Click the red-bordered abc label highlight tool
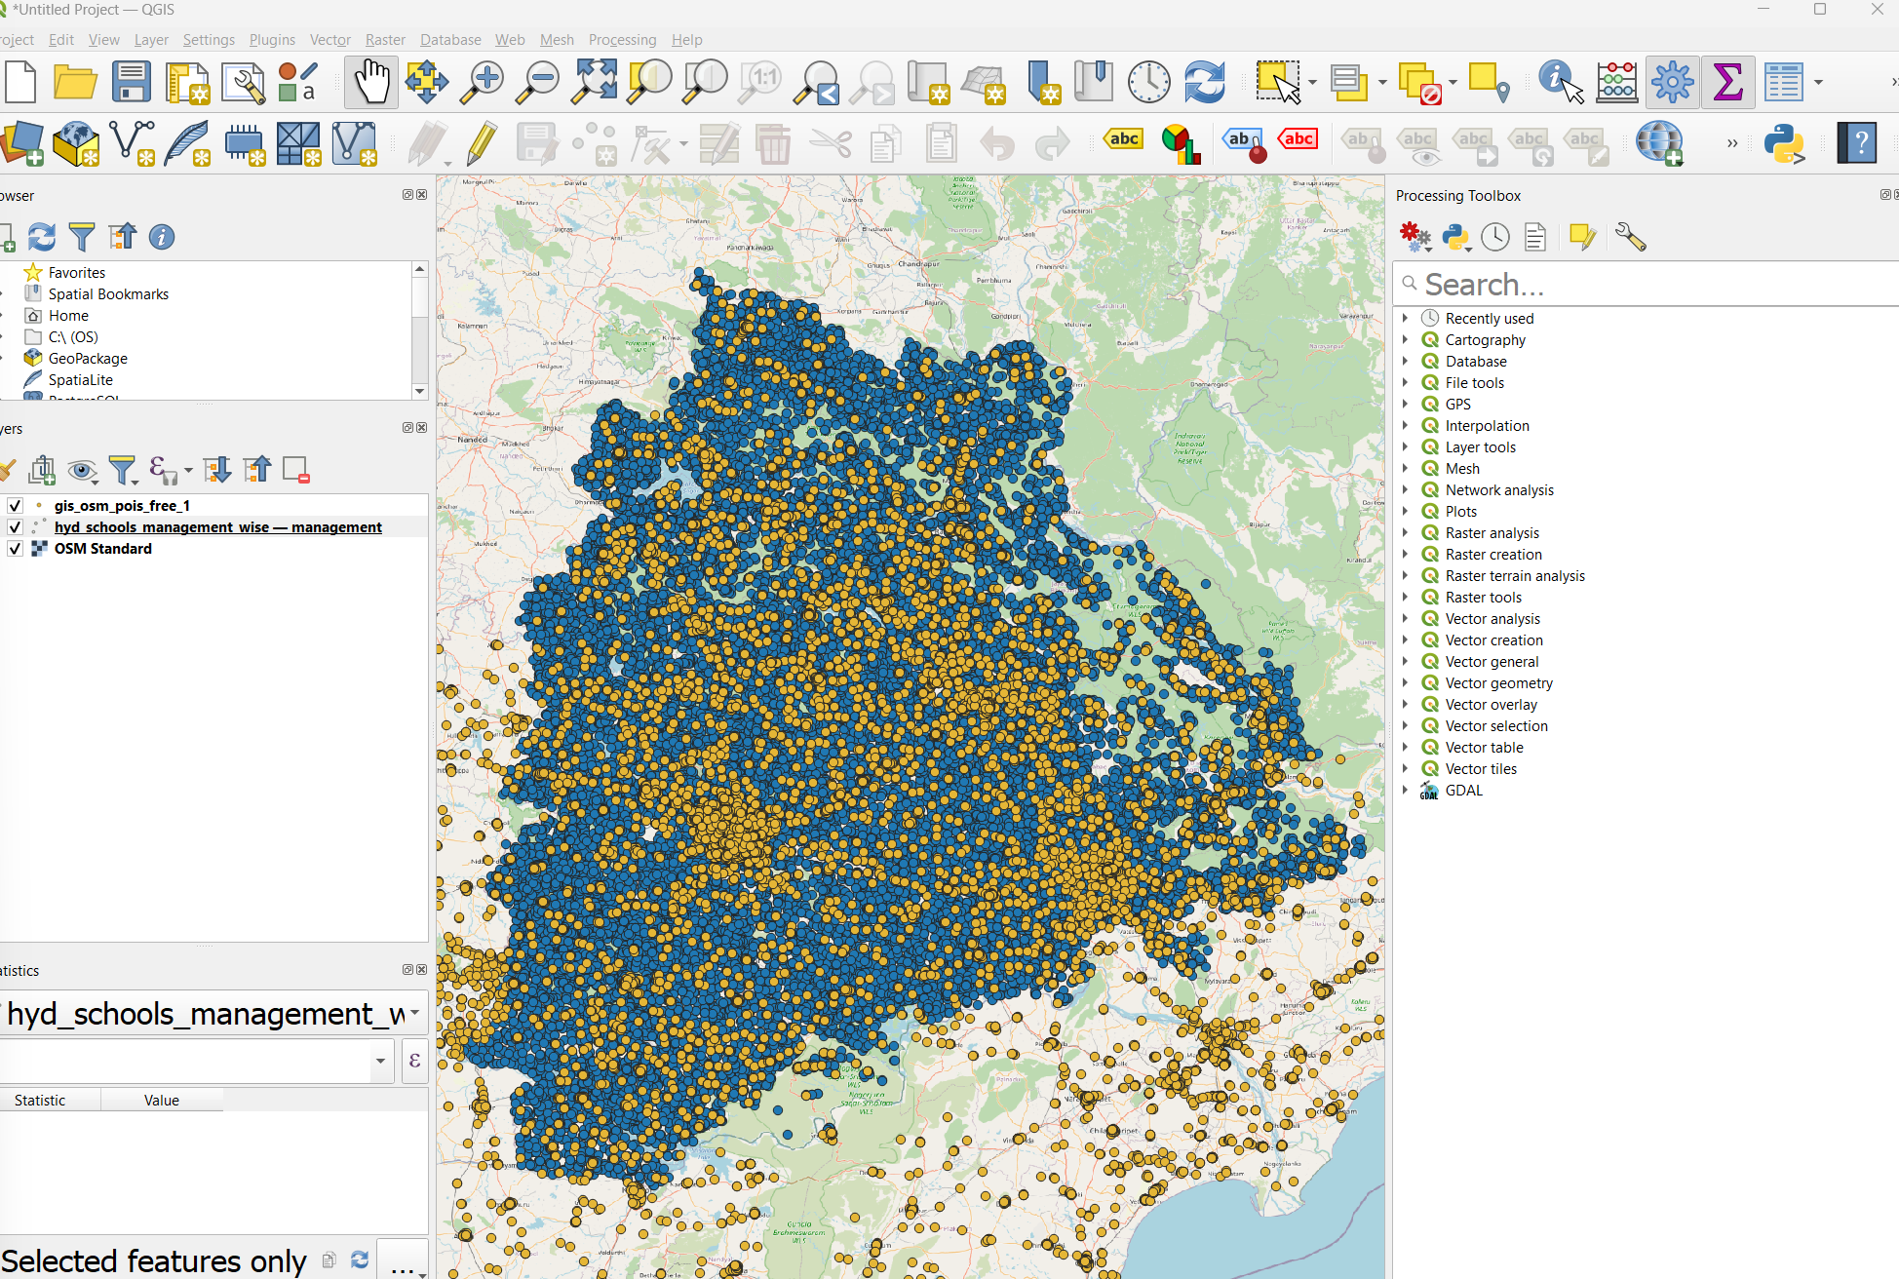Screen dimensions: 1899x1279 pos(1298,139)
